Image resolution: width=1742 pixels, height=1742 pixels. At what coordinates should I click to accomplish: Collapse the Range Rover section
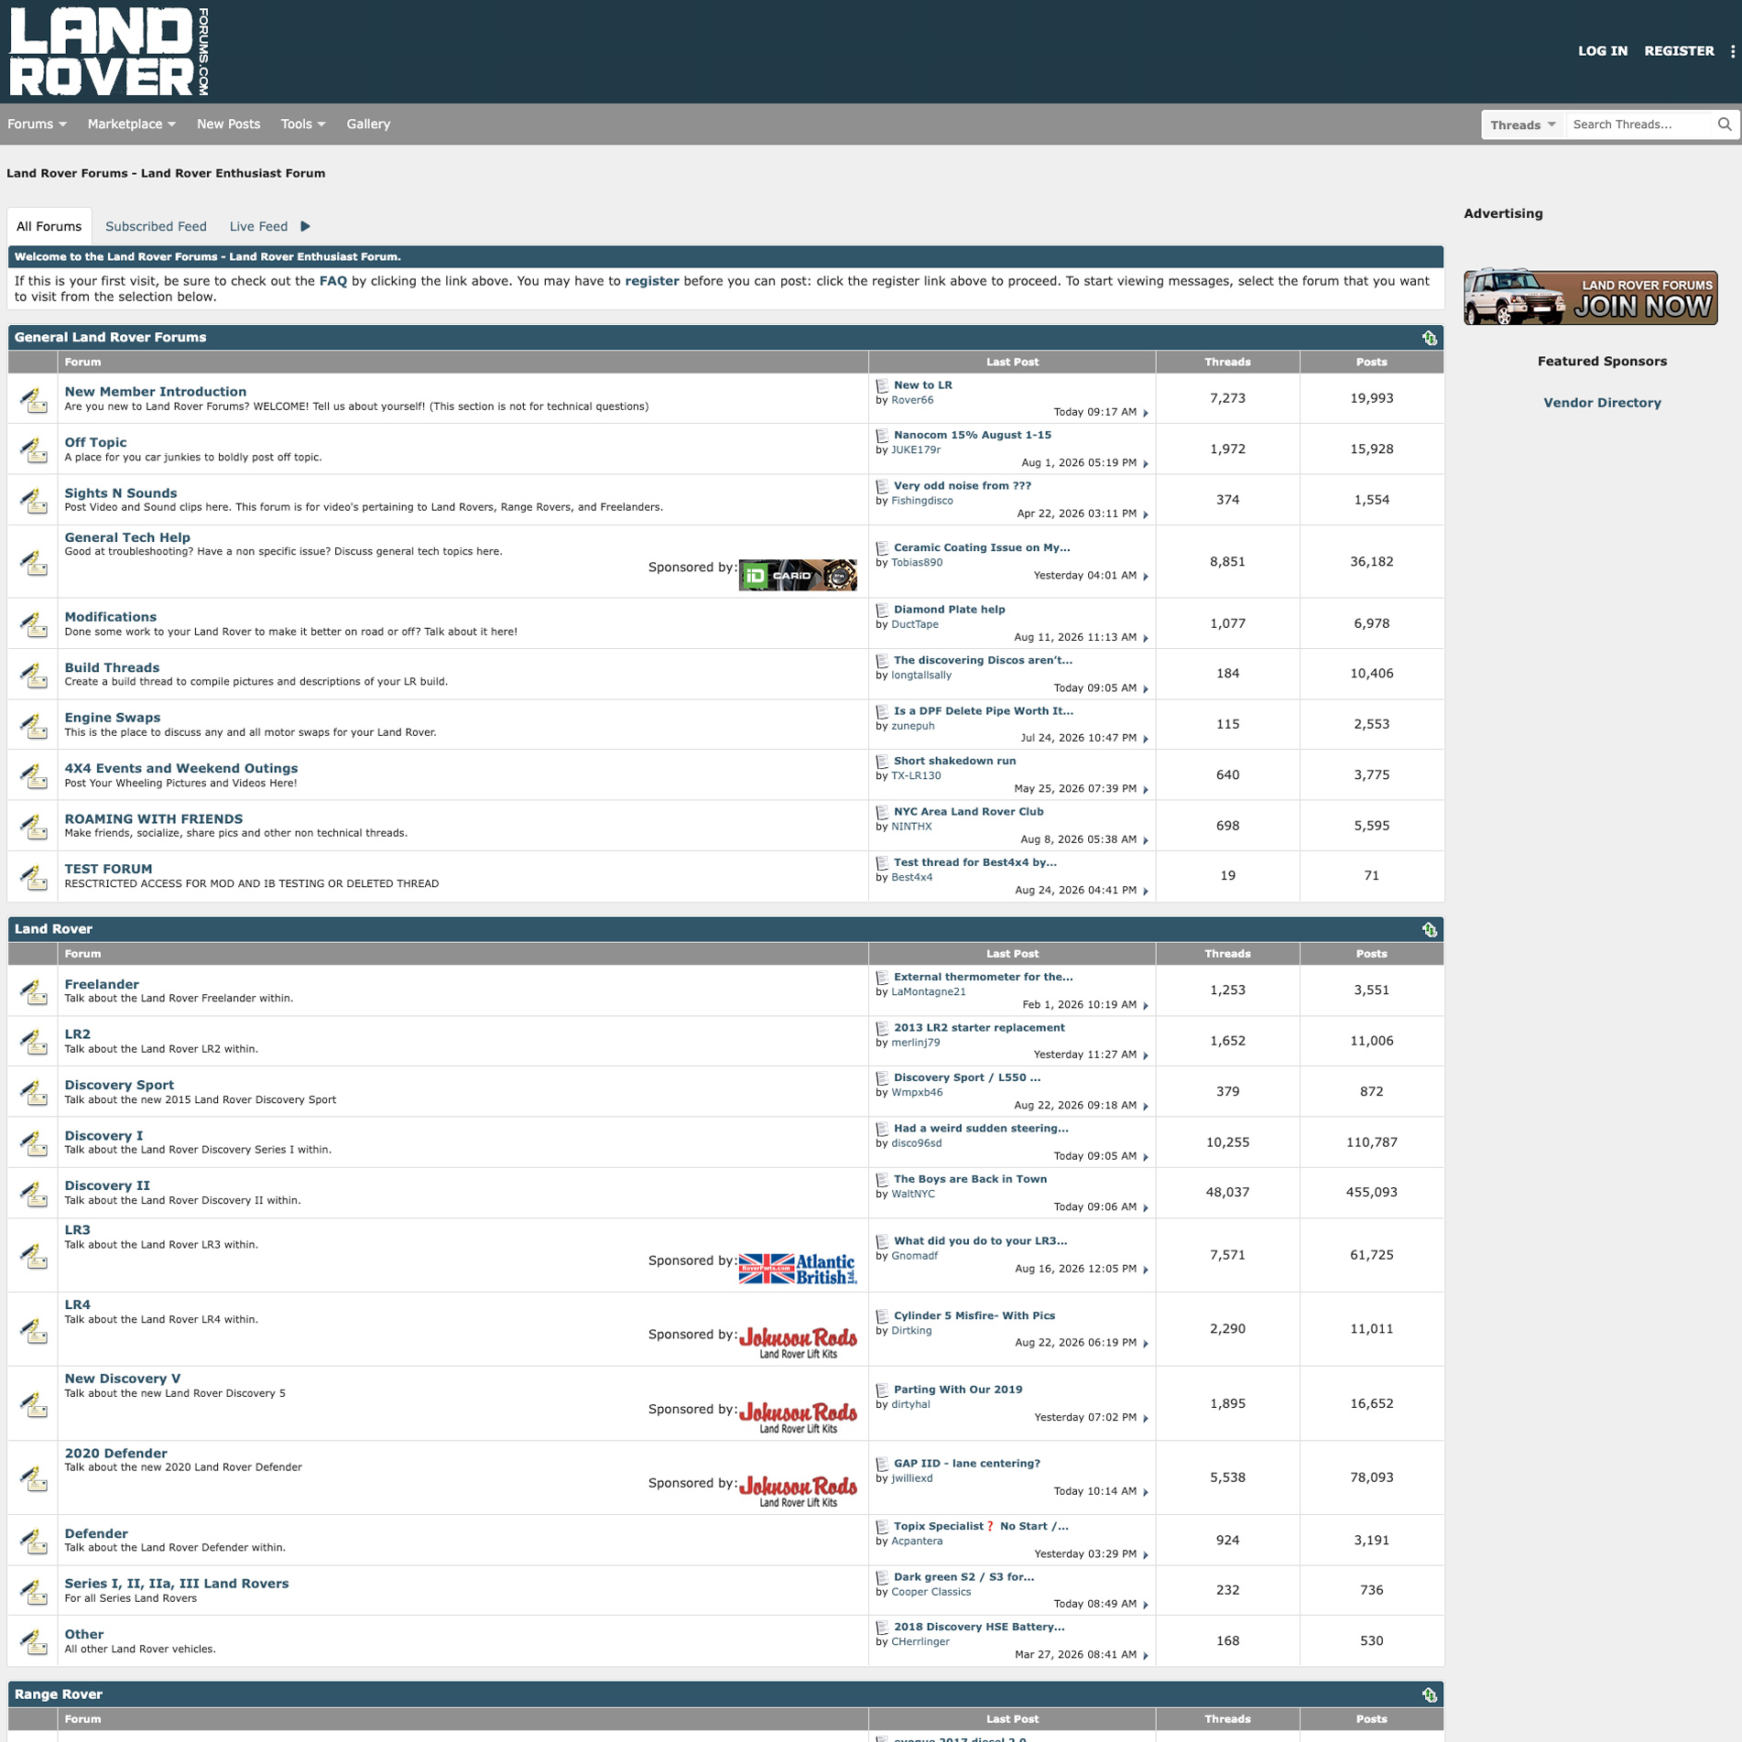1429,1694
